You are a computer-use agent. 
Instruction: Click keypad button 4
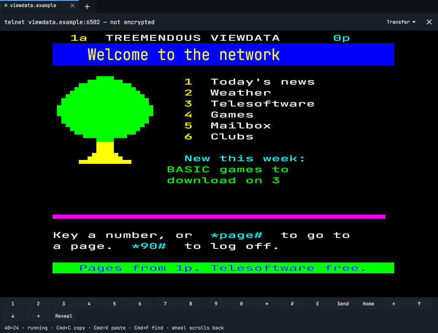89,304
